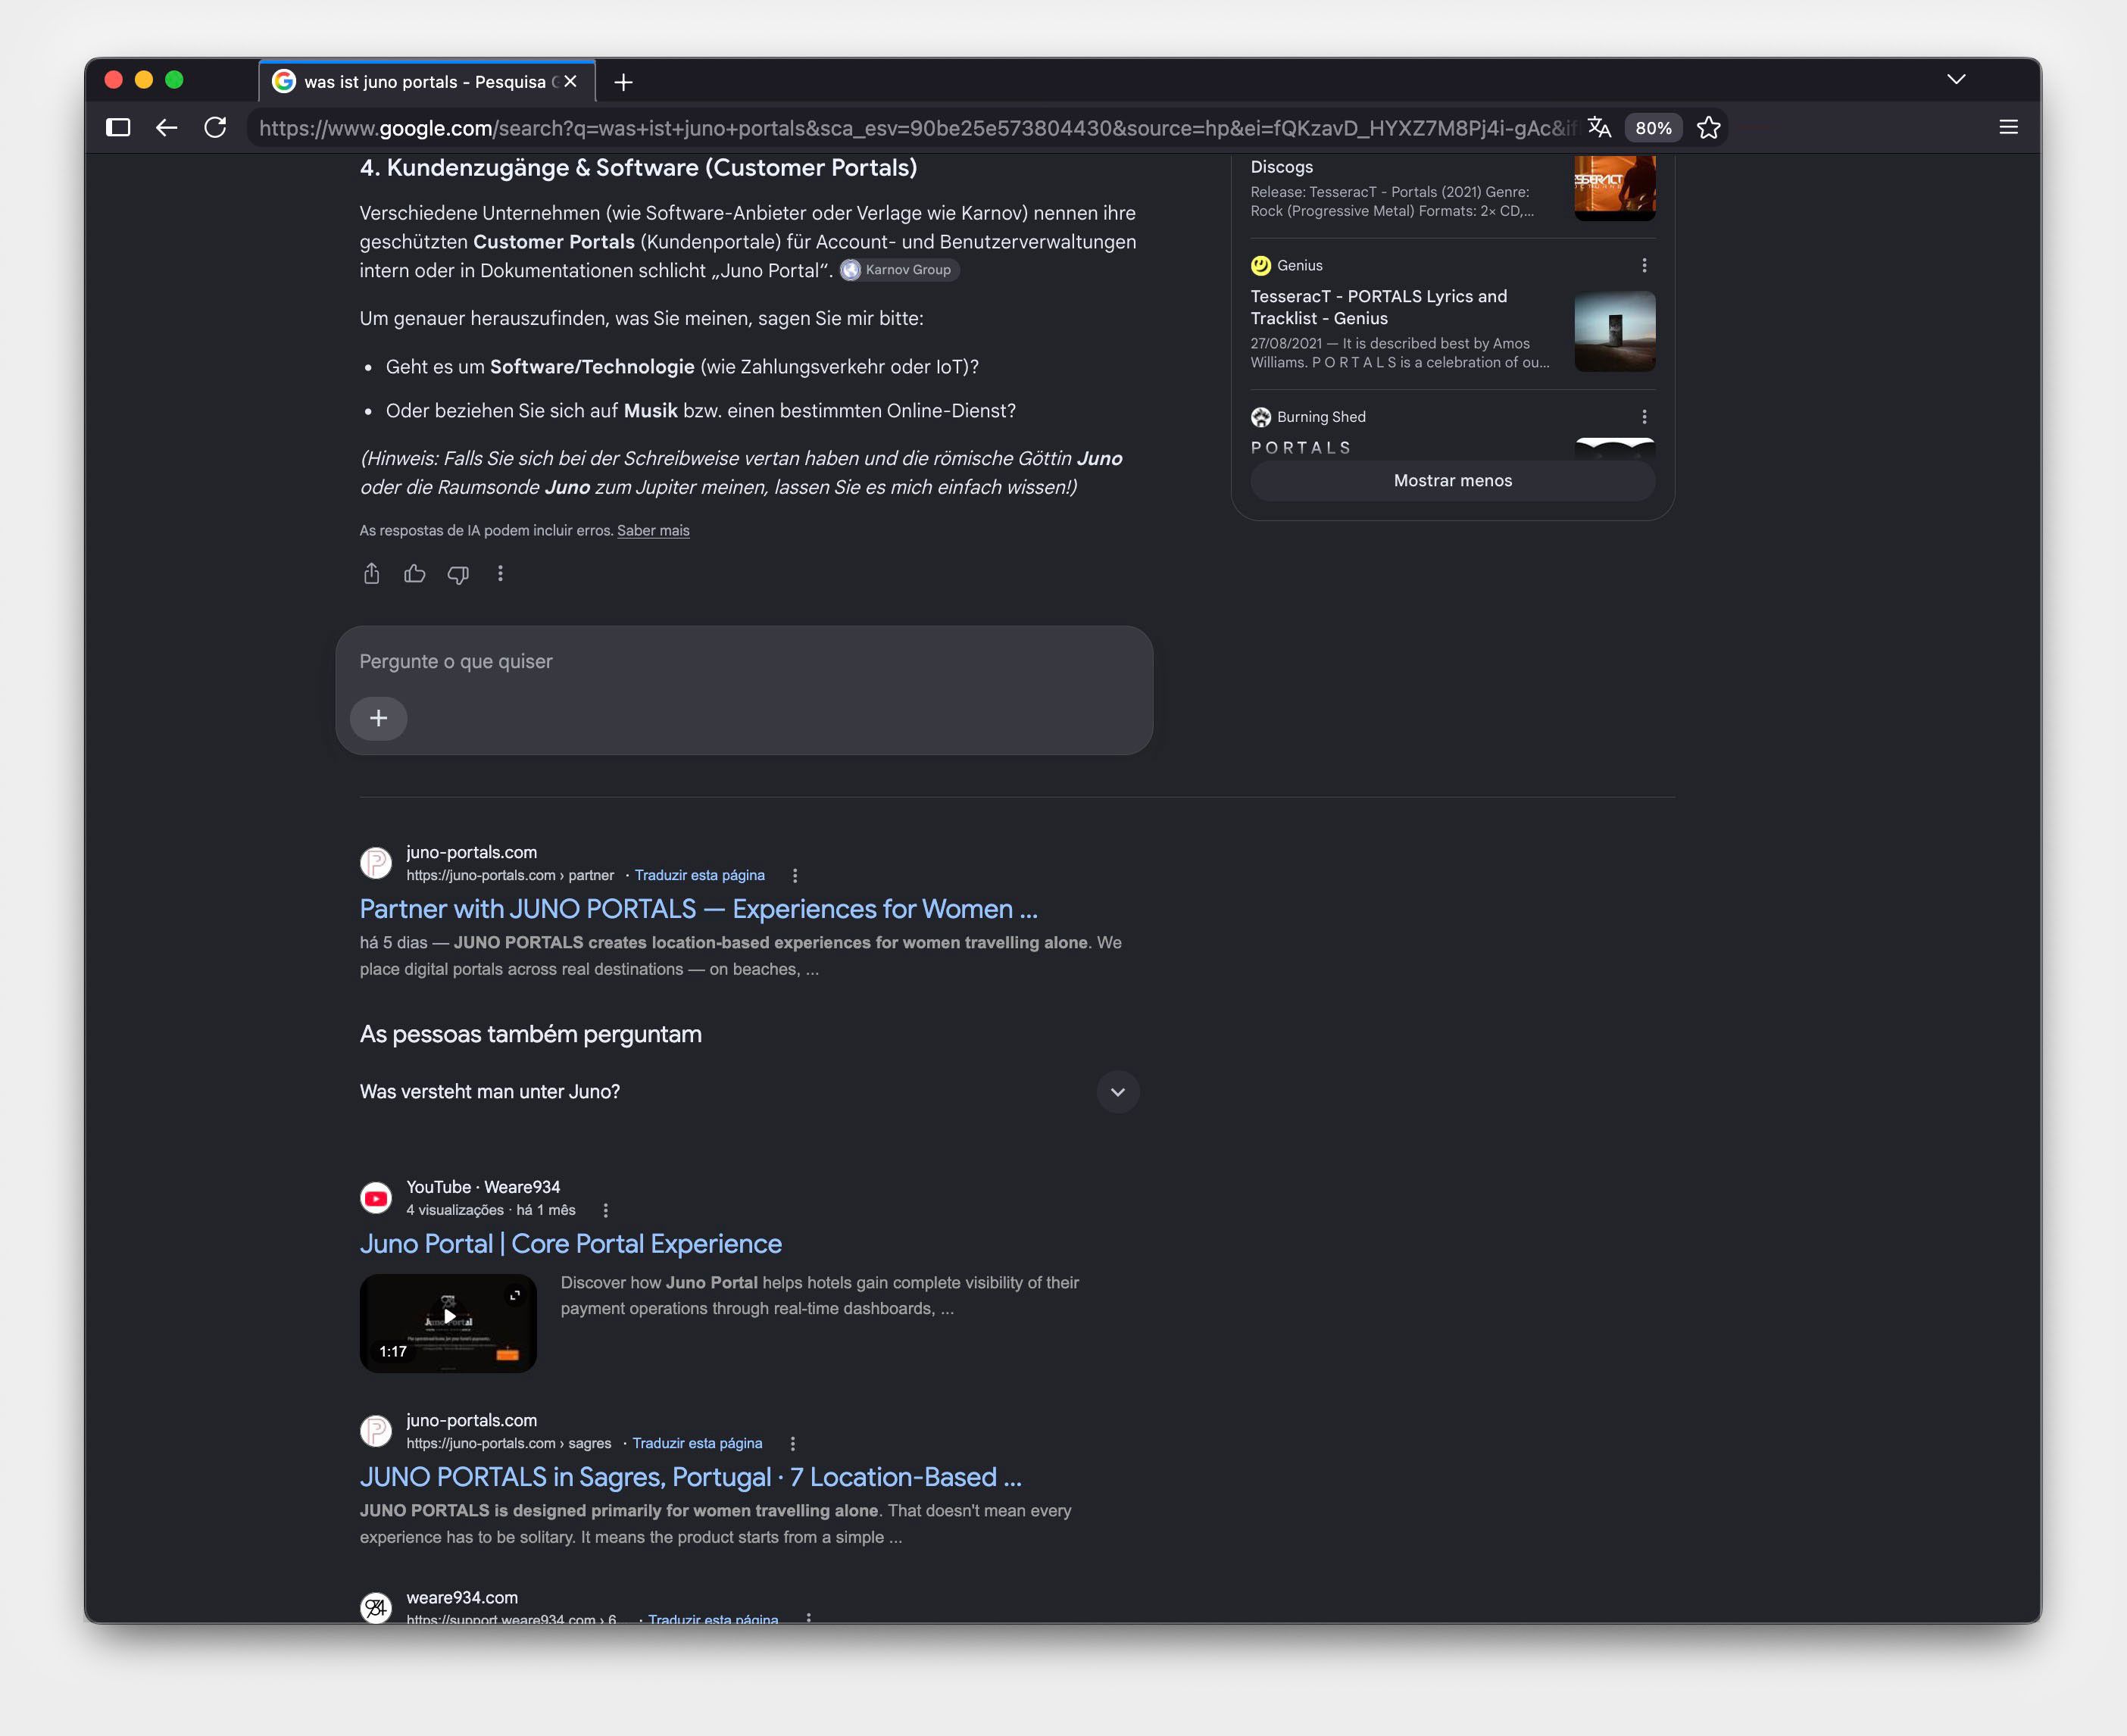Open the Genius album cover thumbnail
This screenshot has height=1736, width=2127.
point(1615,331)
